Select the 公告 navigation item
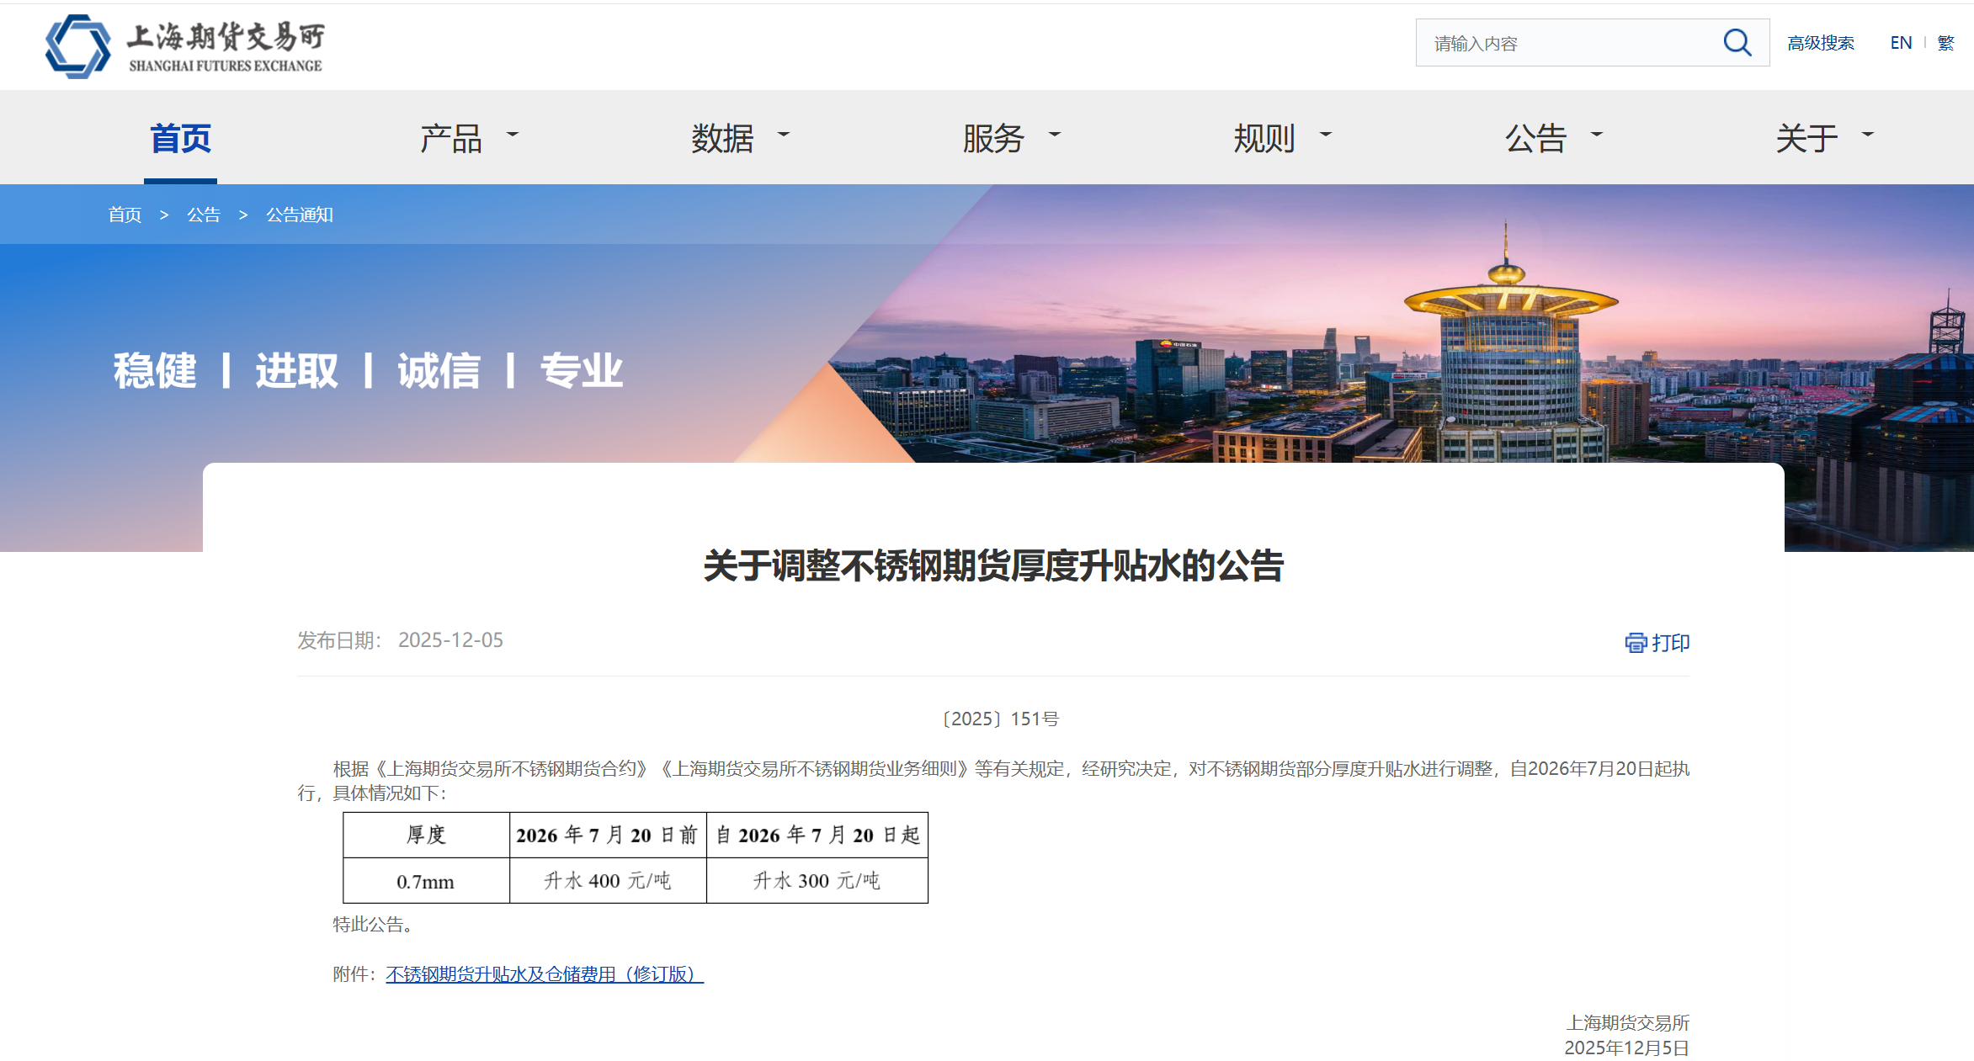Screen dimensions: 1974x1061 coord(1535,139)
